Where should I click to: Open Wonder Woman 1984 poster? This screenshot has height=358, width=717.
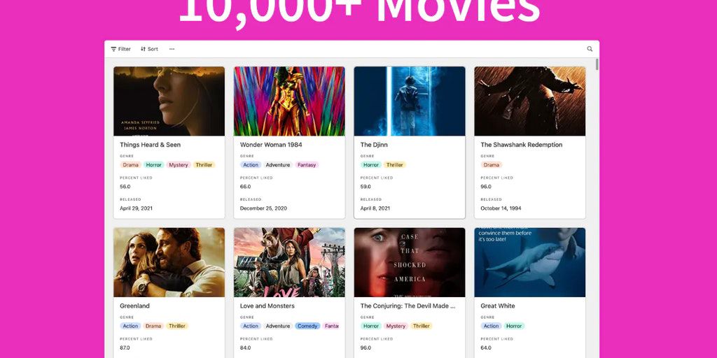(289, 101)
